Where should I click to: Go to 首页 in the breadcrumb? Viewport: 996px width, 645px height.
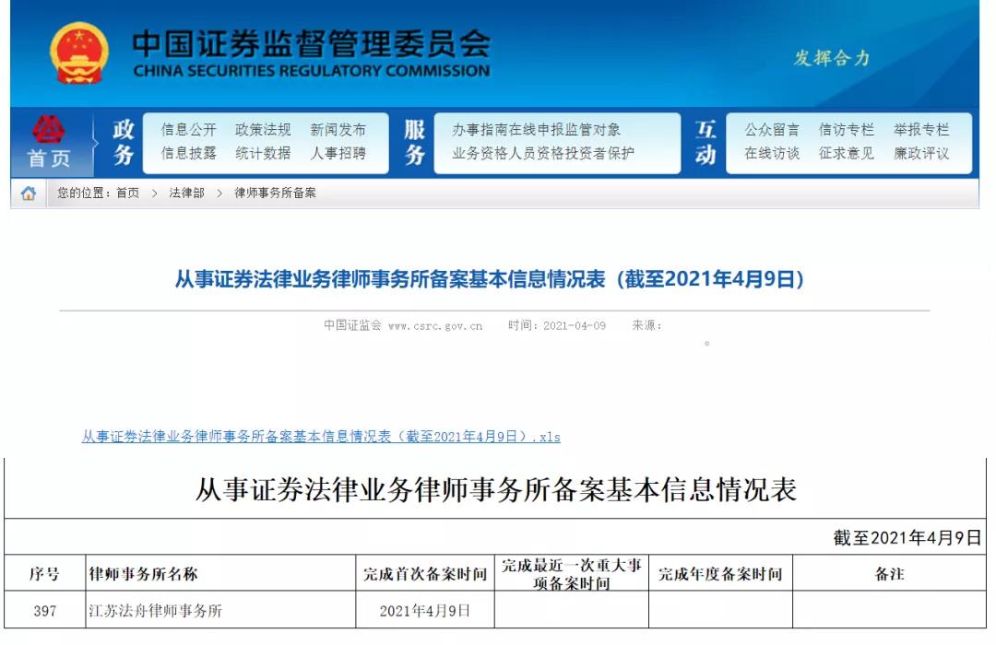click(127, 193)
